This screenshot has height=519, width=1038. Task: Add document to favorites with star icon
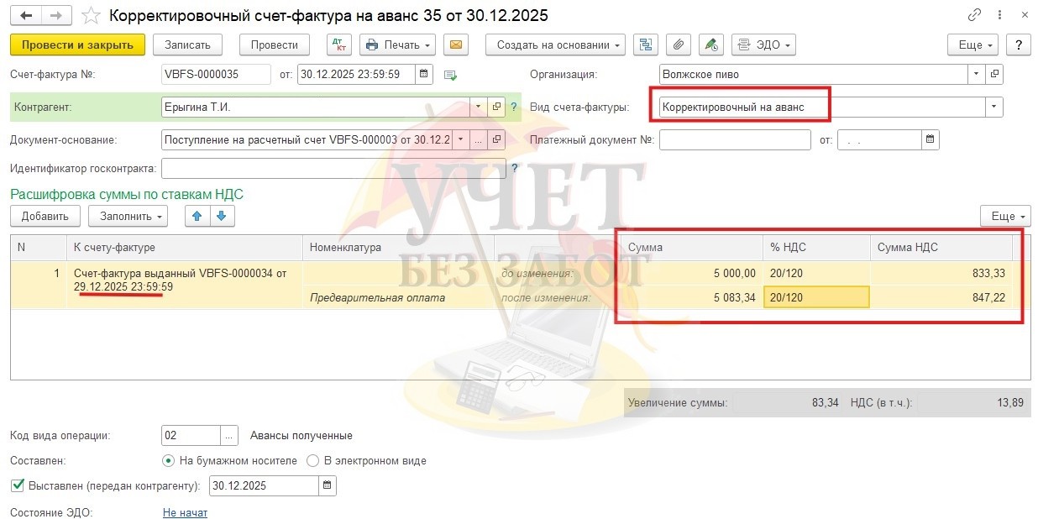(92, 15)
